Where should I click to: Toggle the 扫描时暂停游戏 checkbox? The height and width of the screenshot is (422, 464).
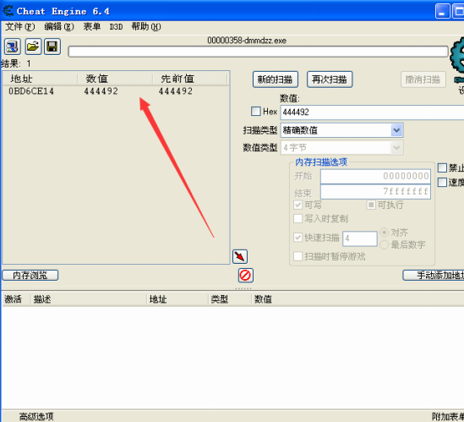click(298, 256)
